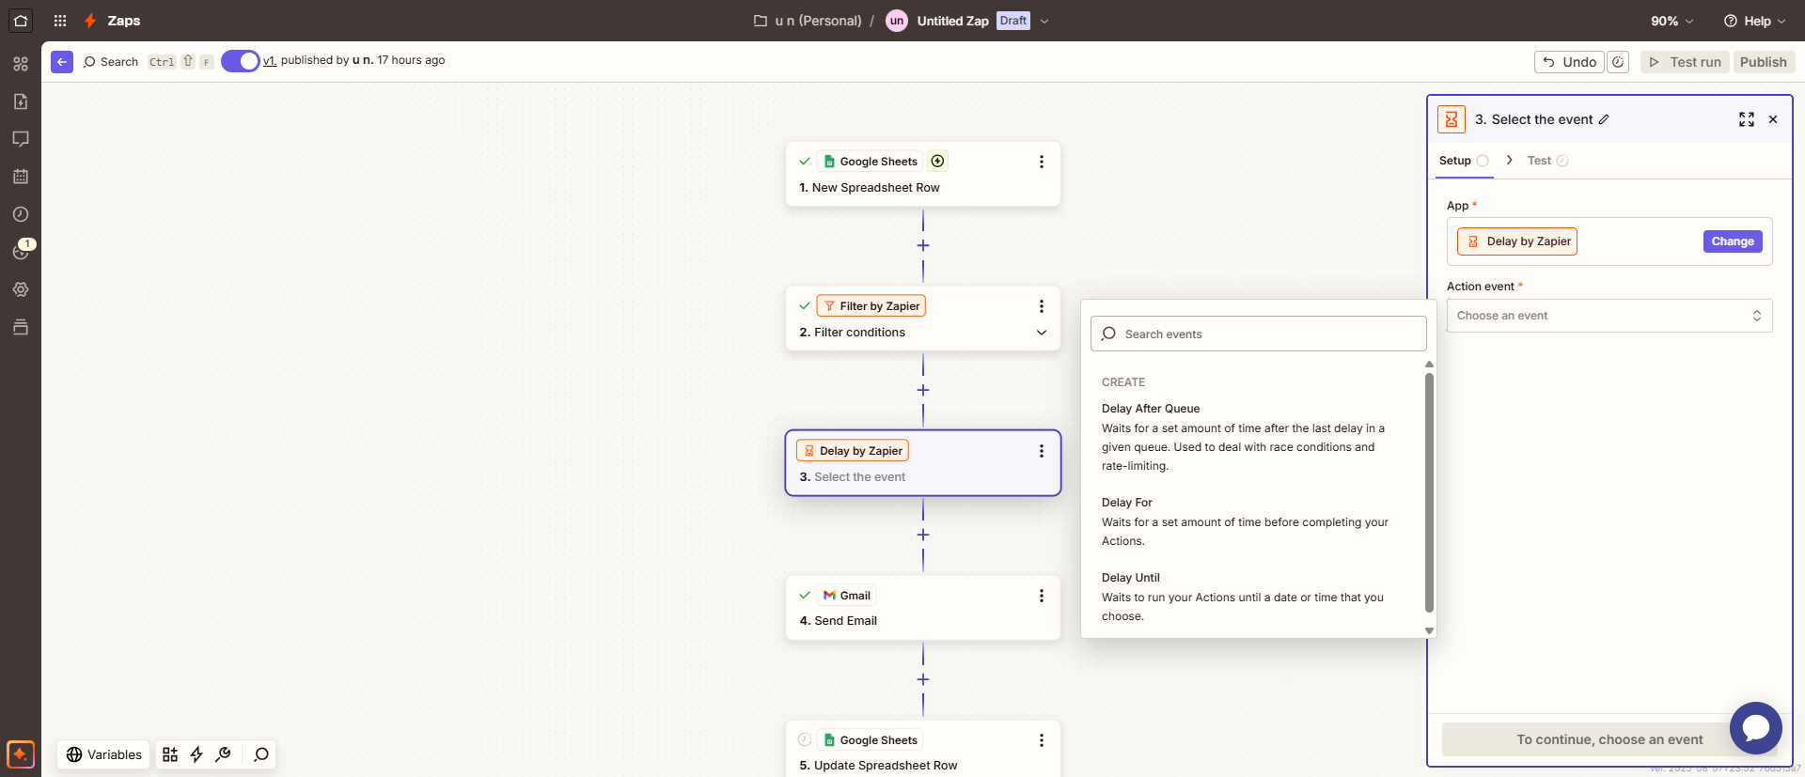Rename step with the pencil icon

tap(1604, 119)
